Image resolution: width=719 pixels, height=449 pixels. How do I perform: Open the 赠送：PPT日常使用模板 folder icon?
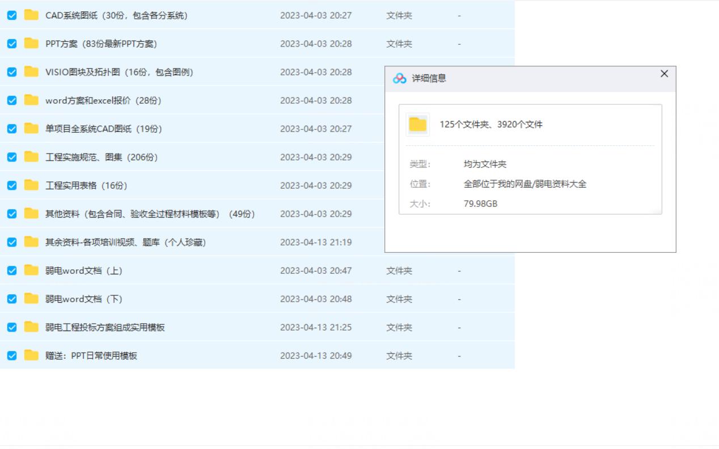pos(31,355)
